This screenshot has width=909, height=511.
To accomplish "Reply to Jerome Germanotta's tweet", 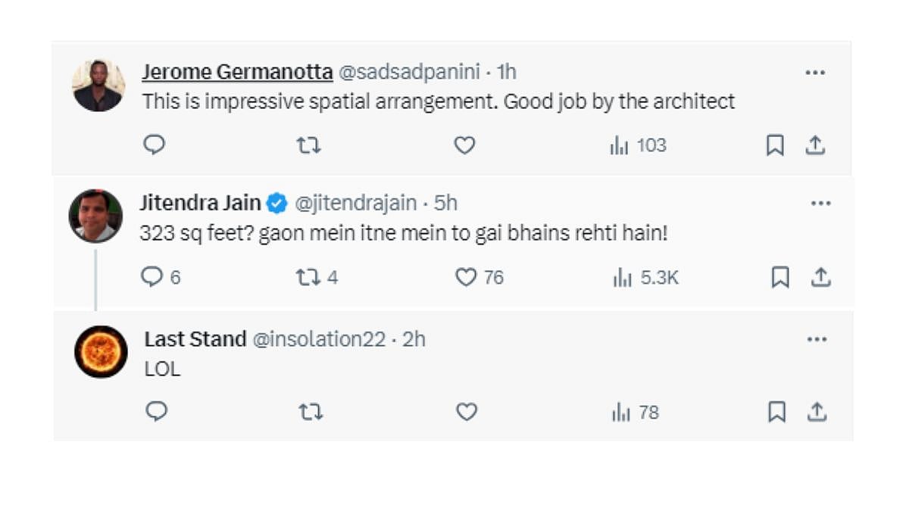I will pyautogui.click(x=155, y=145).
